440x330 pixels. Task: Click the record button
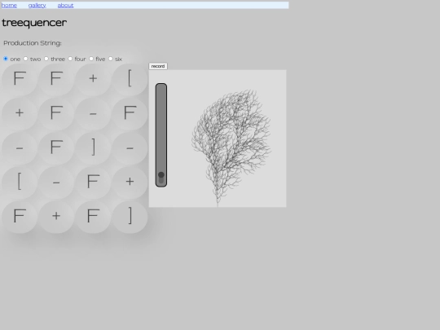click(158, 66)
